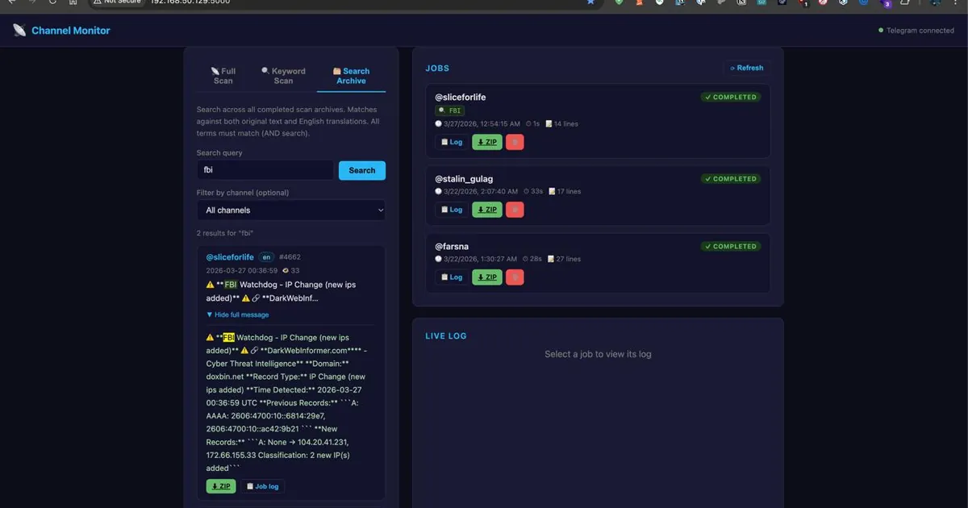Viewport: 968px width, 508px height.
Task: Click the Channel Monitor paper plane logo
Action: point(19,30)
